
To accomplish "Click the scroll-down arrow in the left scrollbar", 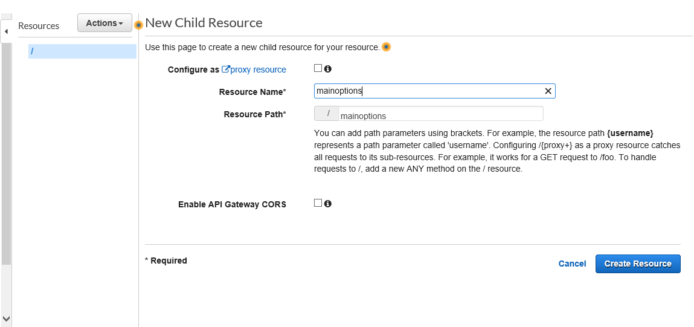I will coord(6,319).
